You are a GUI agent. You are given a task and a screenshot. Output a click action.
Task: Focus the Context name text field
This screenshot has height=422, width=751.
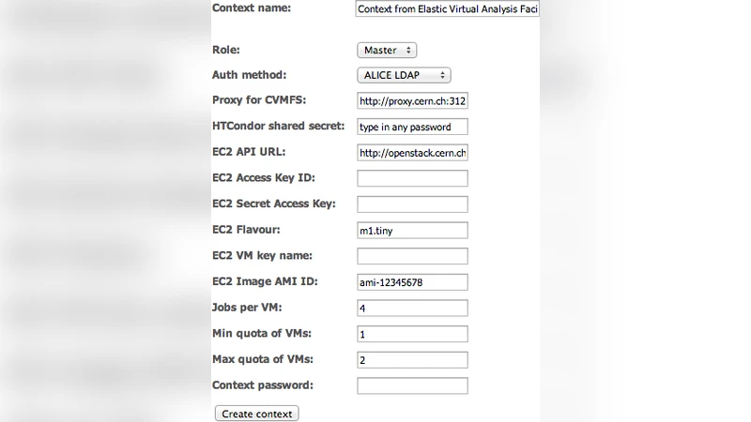pyautogui.click(x=447, y=9)
